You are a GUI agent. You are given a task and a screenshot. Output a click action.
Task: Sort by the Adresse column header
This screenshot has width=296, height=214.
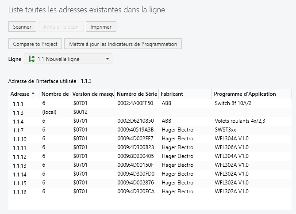20,94
